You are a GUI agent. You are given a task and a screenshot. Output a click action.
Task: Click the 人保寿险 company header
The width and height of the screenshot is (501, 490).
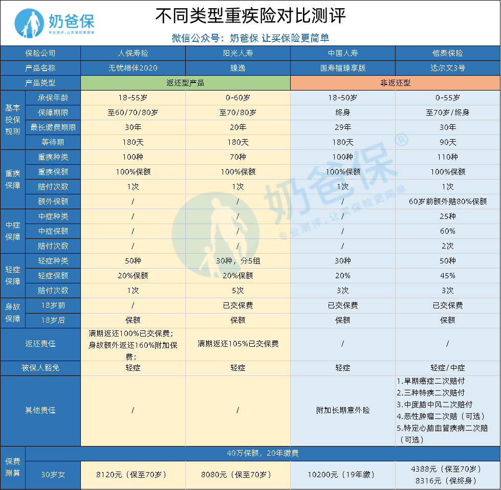click(x=133, y=53)
